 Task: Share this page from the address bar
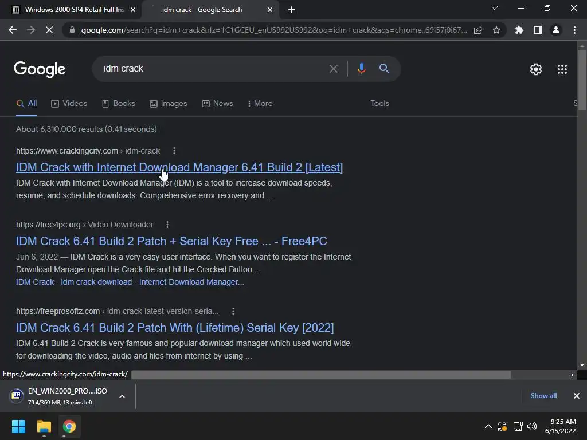tap(478, 30)
